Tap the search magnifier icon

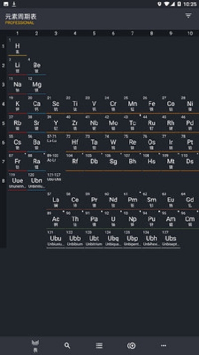67,346
